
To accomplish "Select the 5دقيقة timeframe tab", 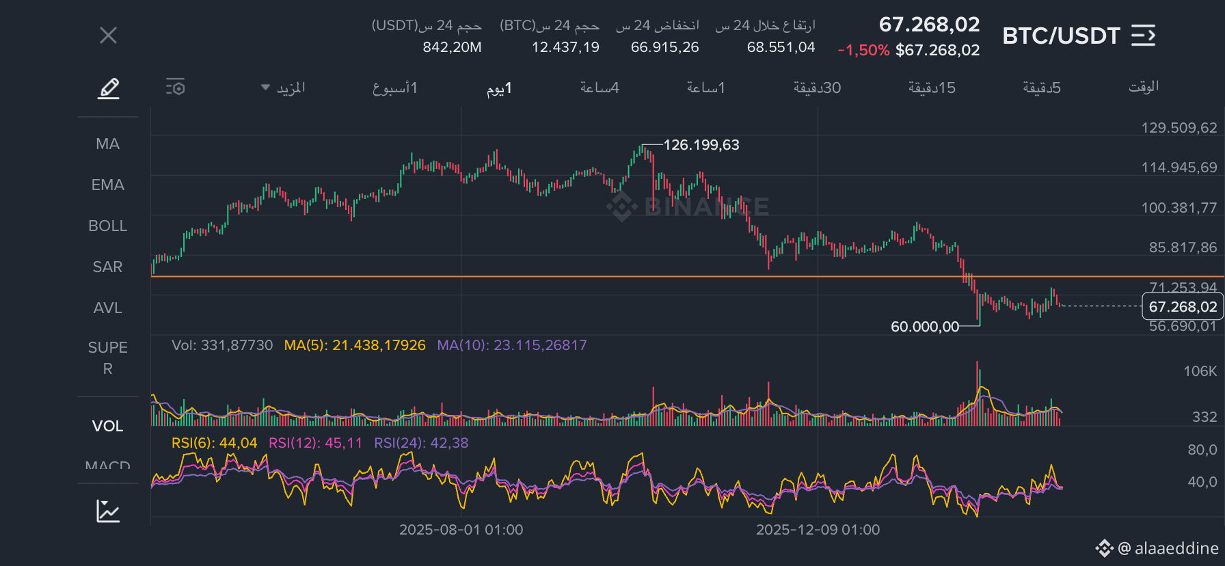I will tap(1042, 87).
